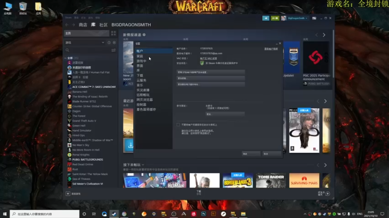Open Illustrator from the taskbar
This screenshot has width=389, height=218.
coord(213,214)
